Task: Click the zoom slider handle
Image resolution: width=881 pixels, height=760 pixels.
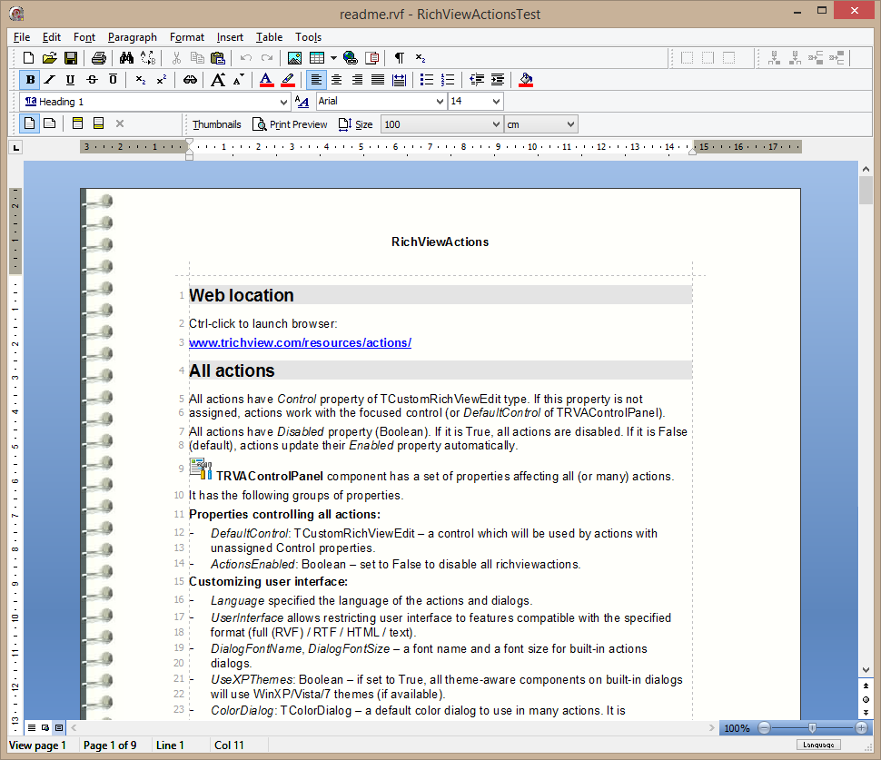Action: [812, 728]
